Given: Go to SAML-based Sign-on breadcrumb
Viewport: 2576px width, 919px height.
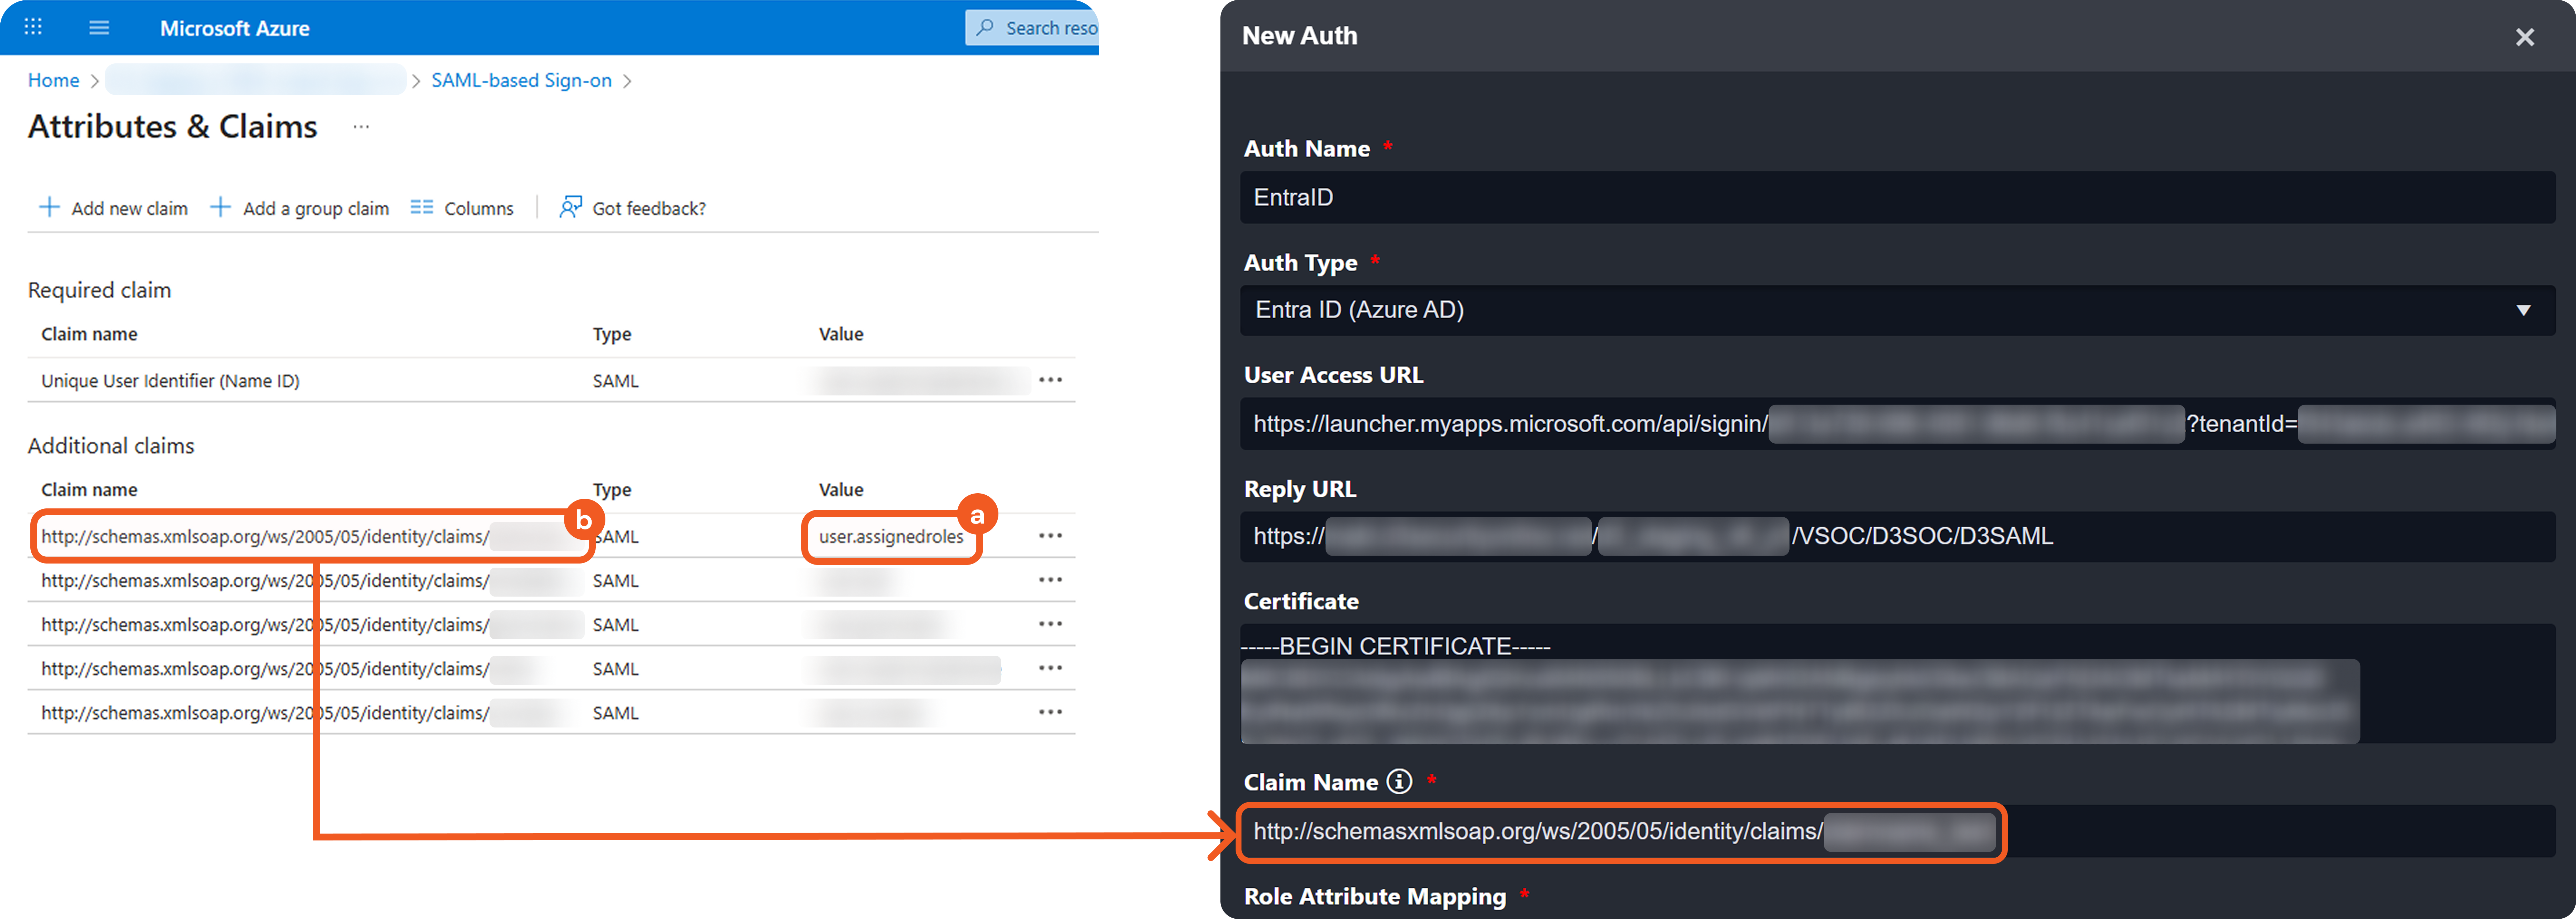Looking at the screenshot, I should click(x=521, y=80).
